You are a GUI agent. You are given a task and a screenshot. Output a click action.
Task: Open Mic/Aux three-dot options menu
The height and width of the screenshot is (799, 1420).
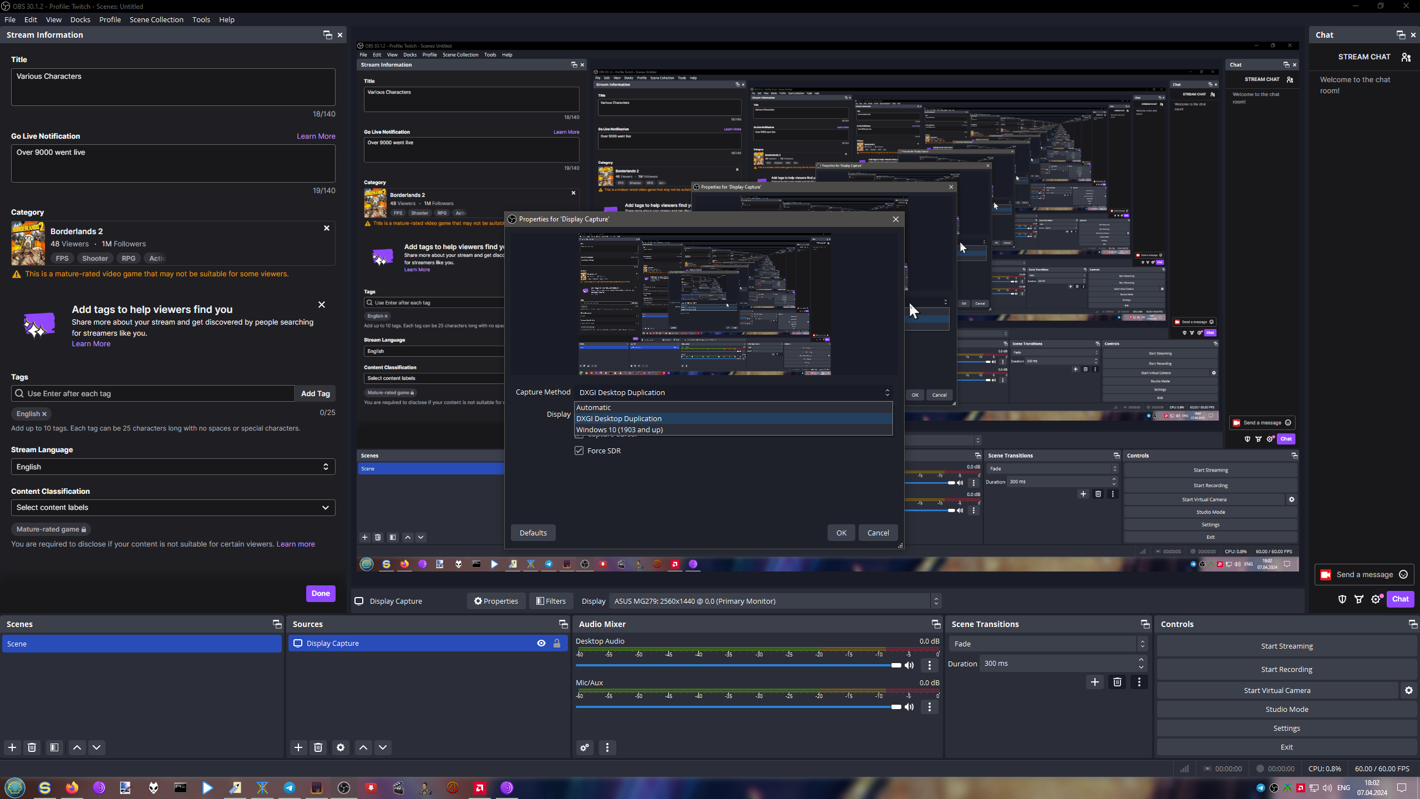coord(930,707)
